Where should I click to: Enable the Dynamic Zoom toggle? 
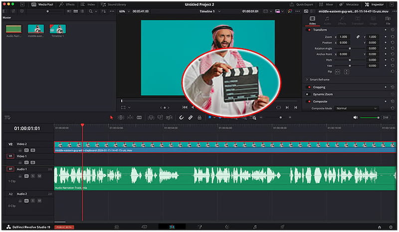tap(309, 94)
